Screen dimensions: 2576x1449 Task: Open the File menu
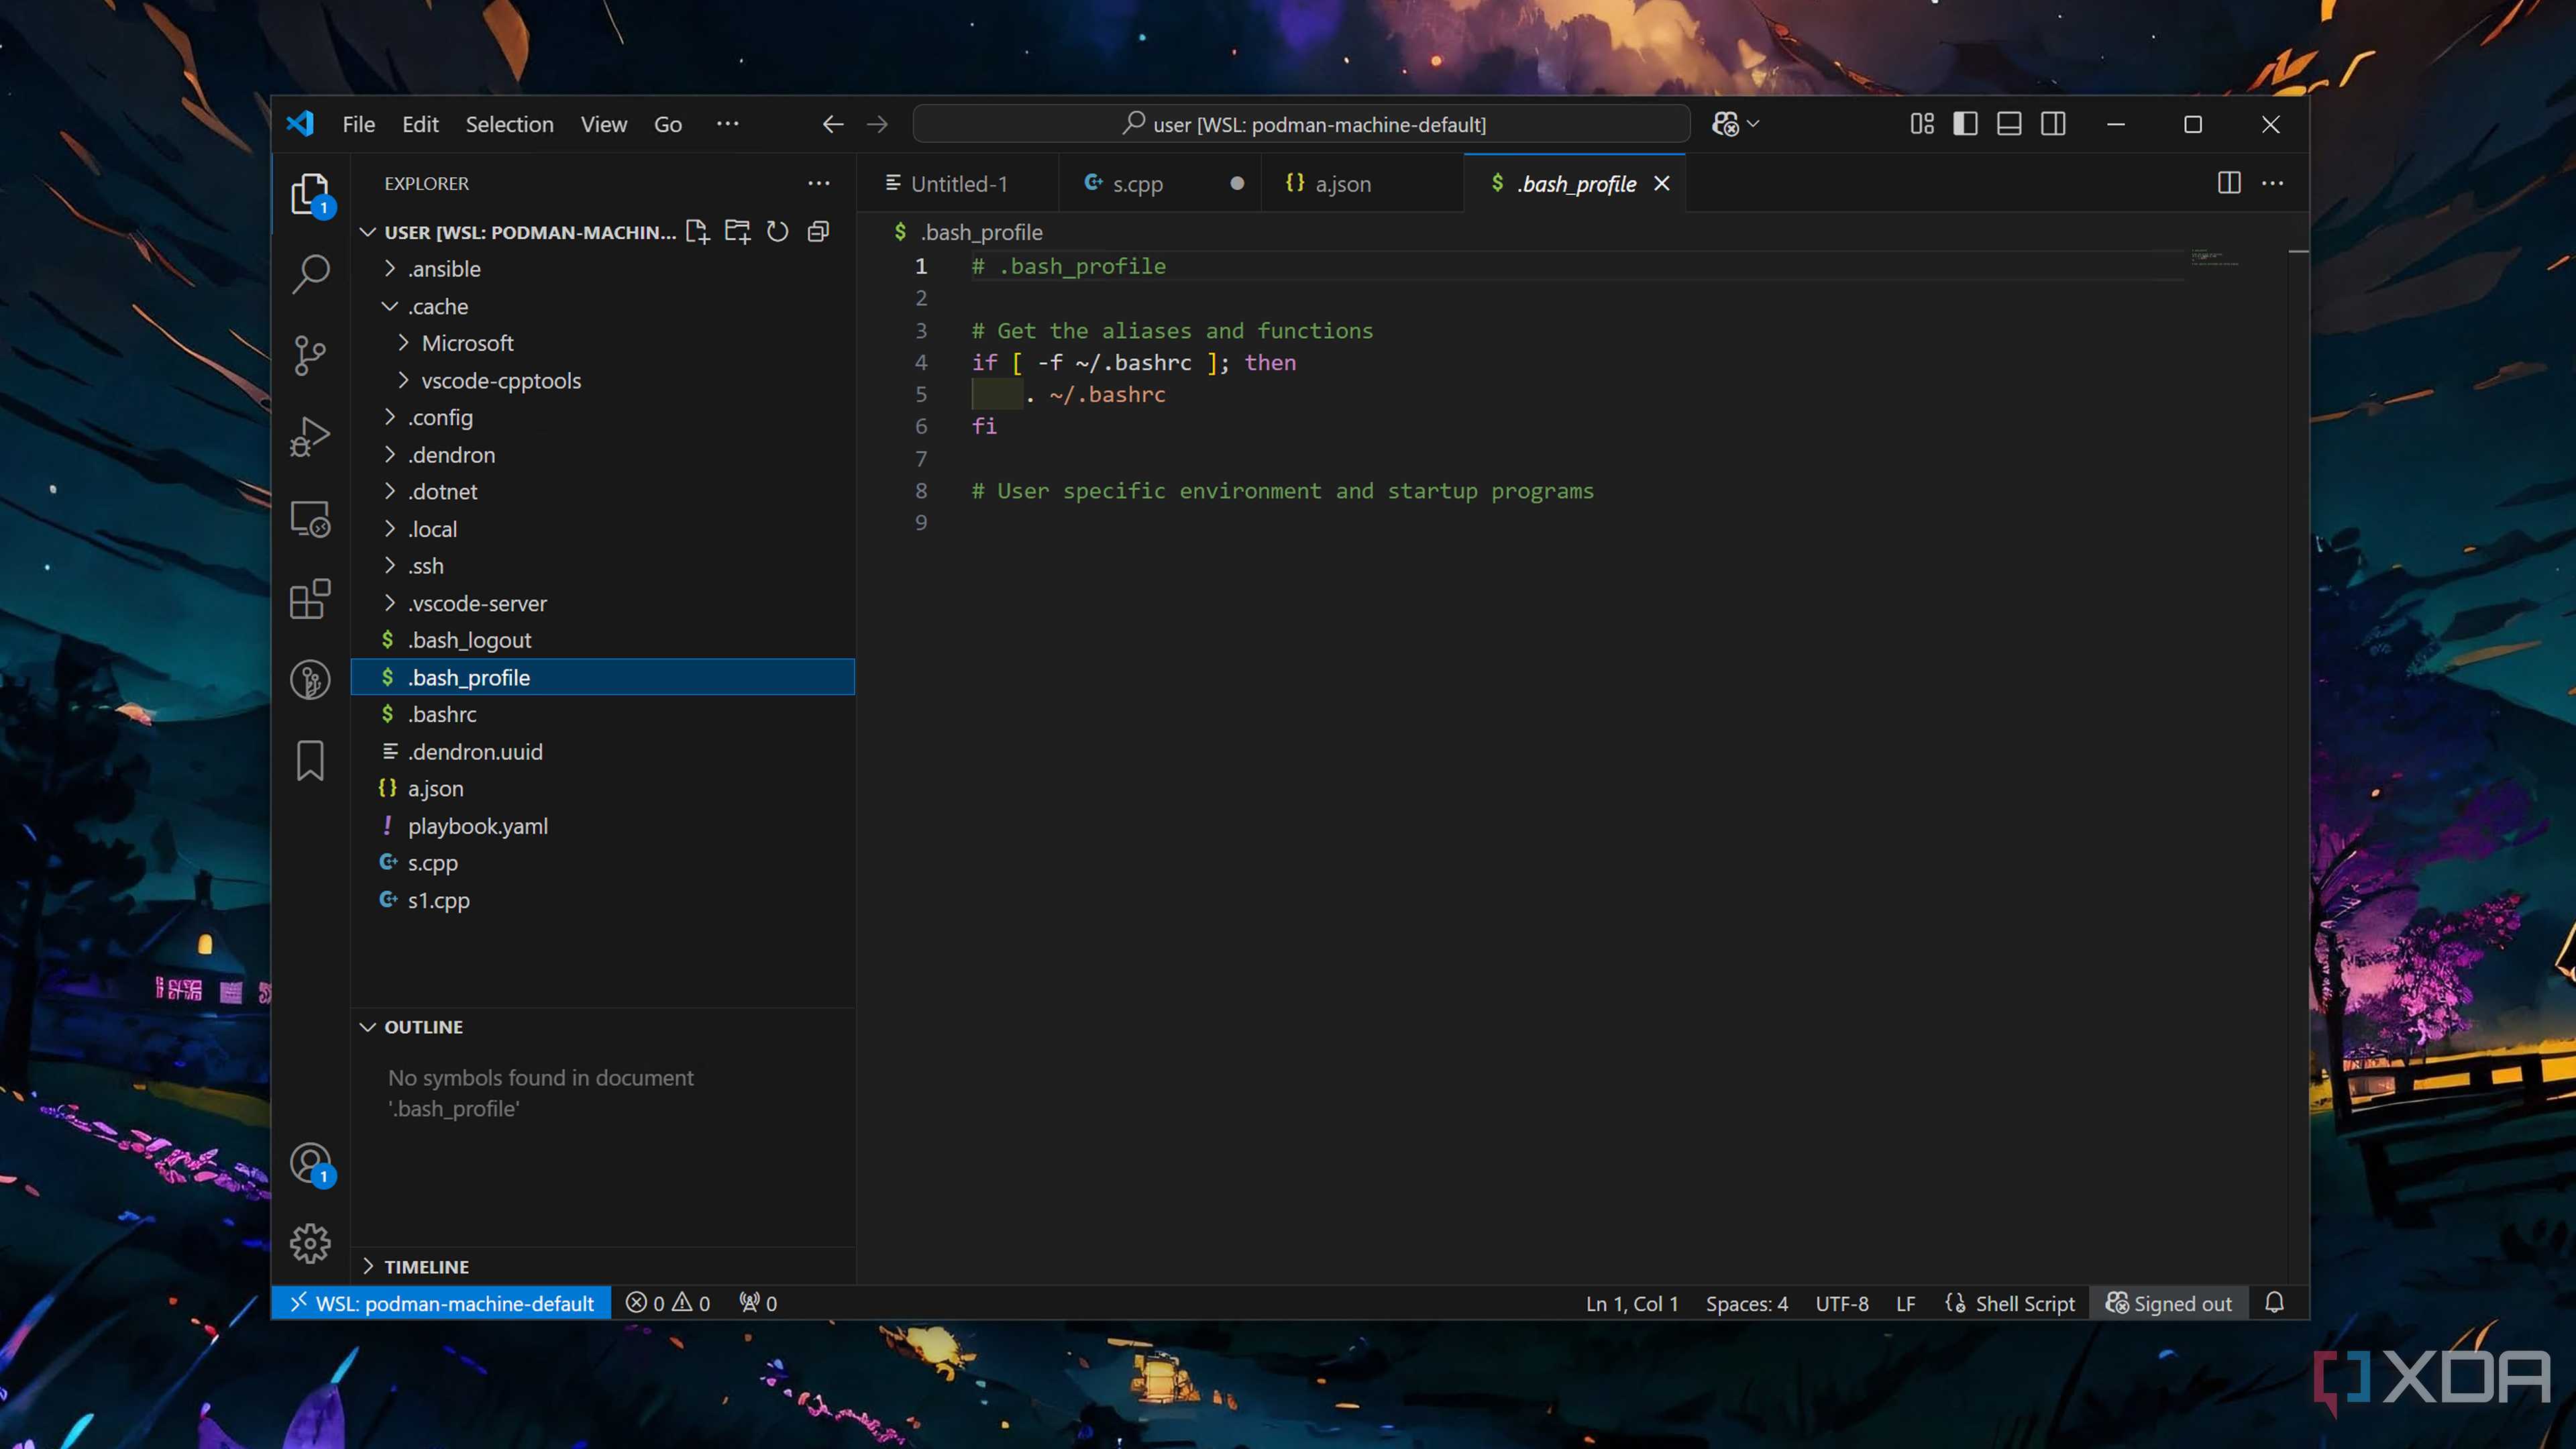click(358, 124)
